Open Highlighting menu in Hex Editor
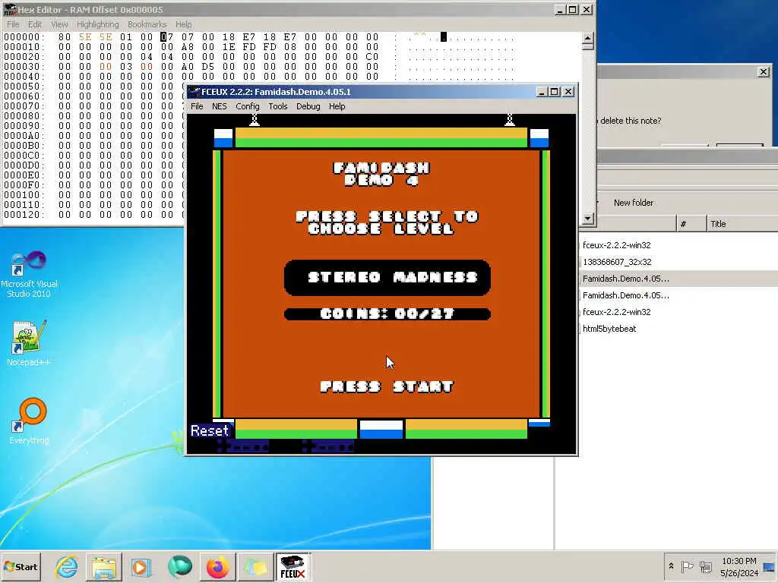The image size is (778, 583). coord(98,24)
